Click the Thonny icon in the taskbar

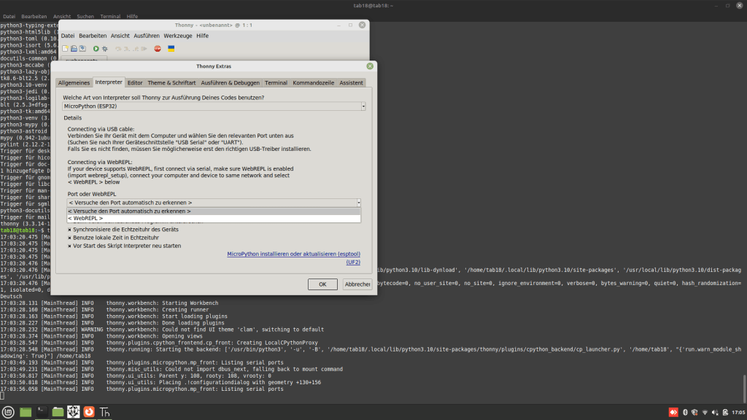pyautogui.click(x=105, y=412)
